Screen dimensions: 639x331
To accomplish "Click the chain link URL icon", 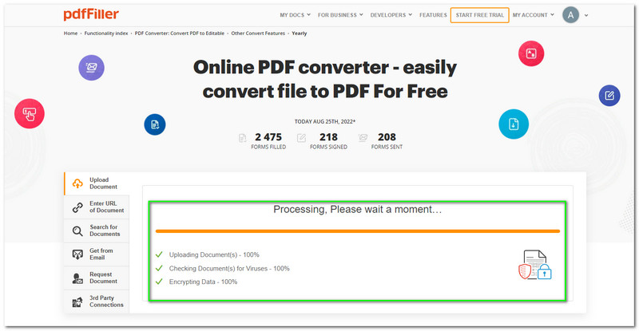I will [x=77, y=207].
